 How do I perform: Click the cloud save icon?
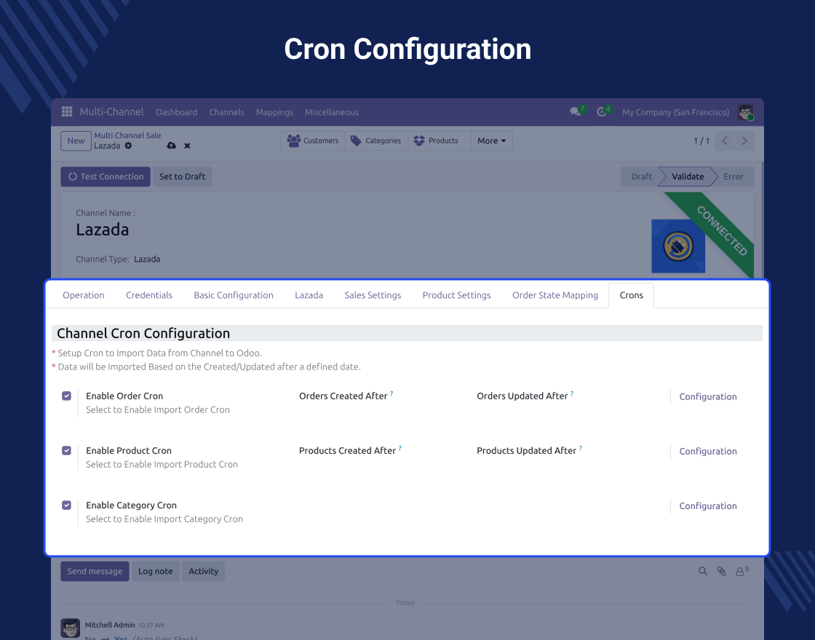pos(172,146)
